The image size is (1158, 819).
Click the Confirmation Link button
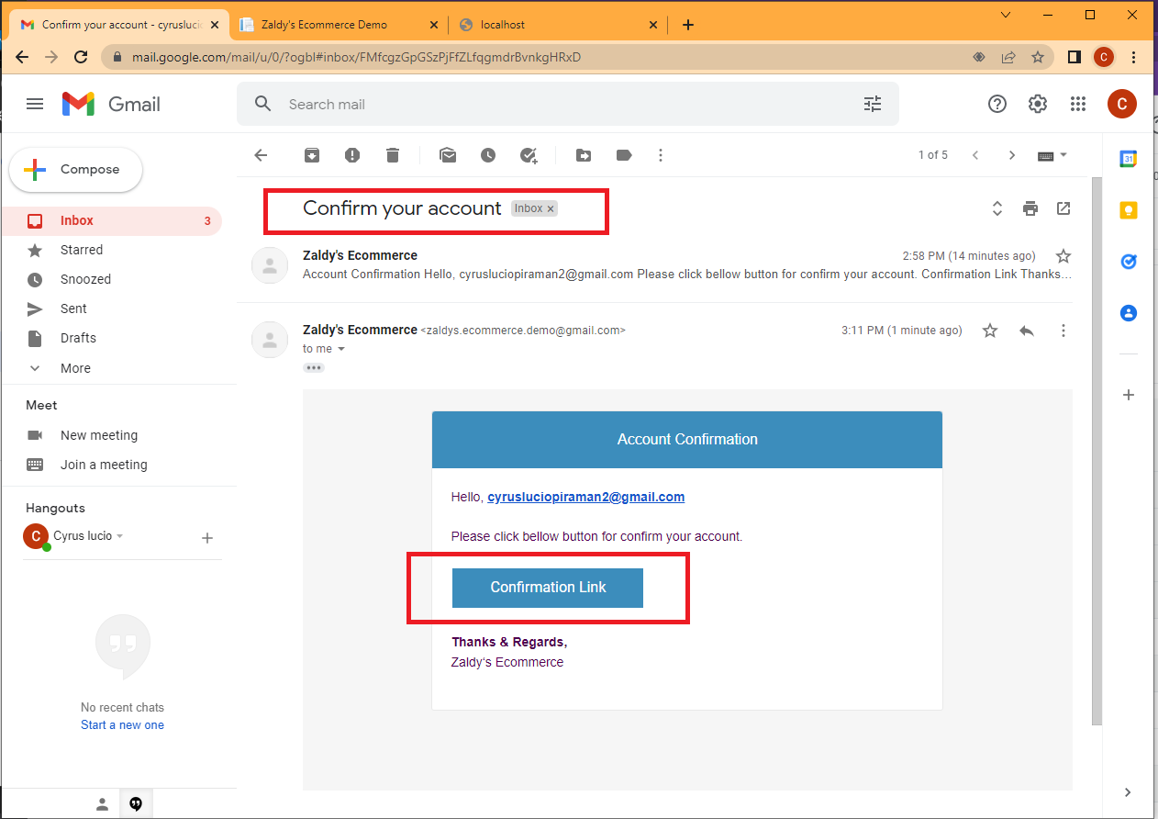click(547, 588)
